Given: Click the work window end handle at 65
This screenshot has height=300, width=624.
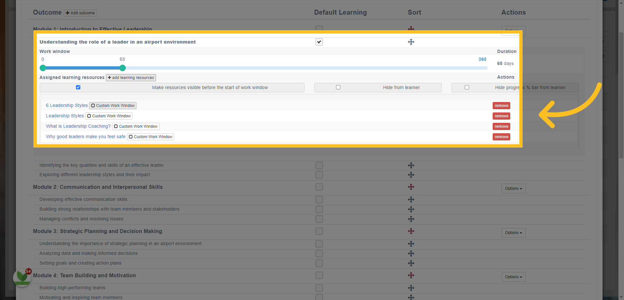Looking at the screenshot, I should tap(122, 68).
